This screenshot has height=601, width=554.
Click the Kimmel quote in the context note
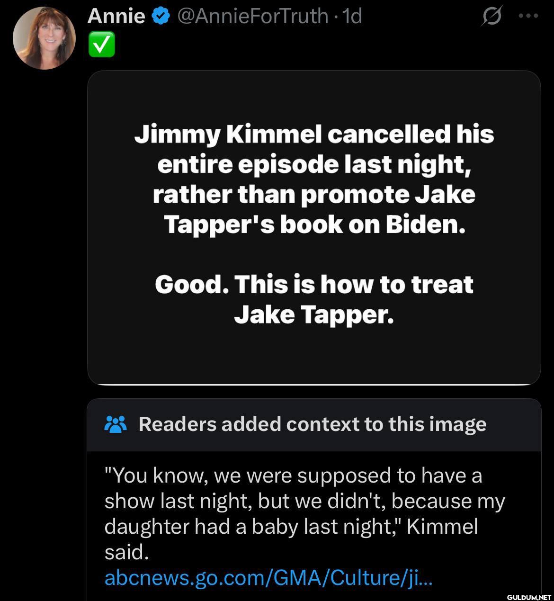click(304, 513)
